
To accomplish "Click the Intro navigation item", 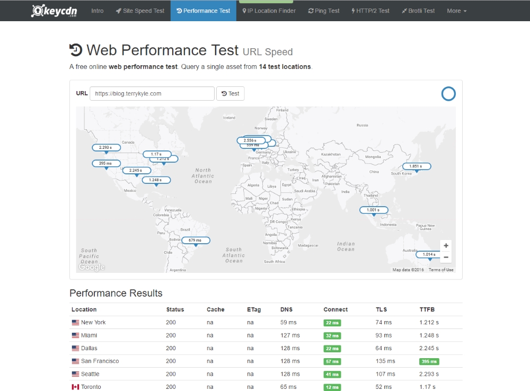I will 98,11.
